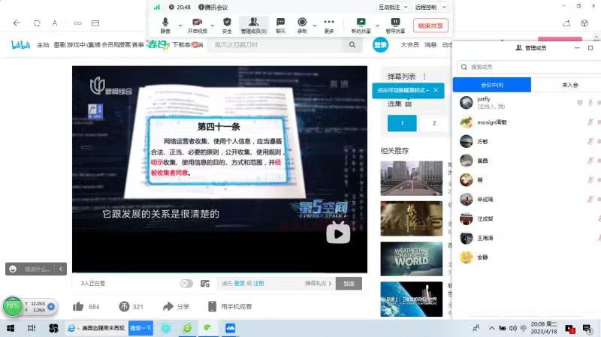This screenshot has height=337, width=601.
Task: Play the video with the play button
Action: [338, 234]
